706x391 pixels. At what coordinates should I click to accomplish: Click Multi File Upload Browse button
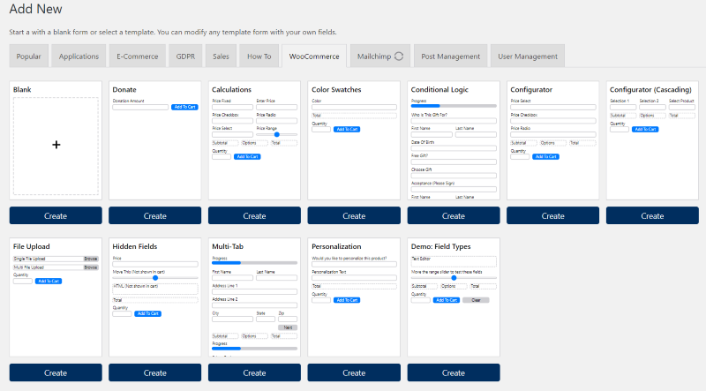(x=91, y=267)
